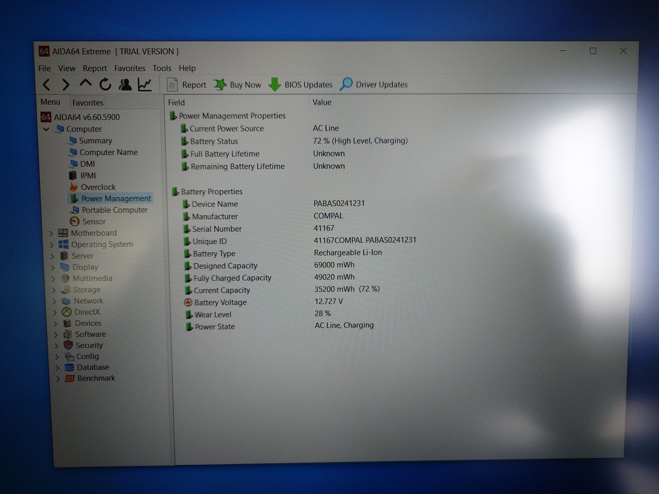
Task: Select the Remaining Battery Lifetime row
Action: coord(263,166)
